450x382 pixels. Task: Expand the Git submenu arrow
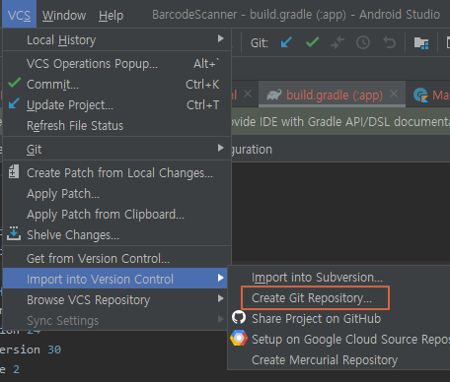tap(221, 148)
